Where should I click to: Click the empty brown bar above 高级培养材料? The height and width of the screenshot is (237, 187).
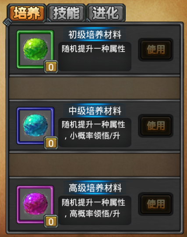pyautogui.click(x=95, y=164)
